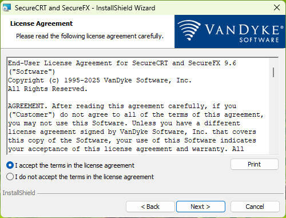Cancel the installation
Screen dimensions: 286x218
pyautogui.click(x=255, y=207)
